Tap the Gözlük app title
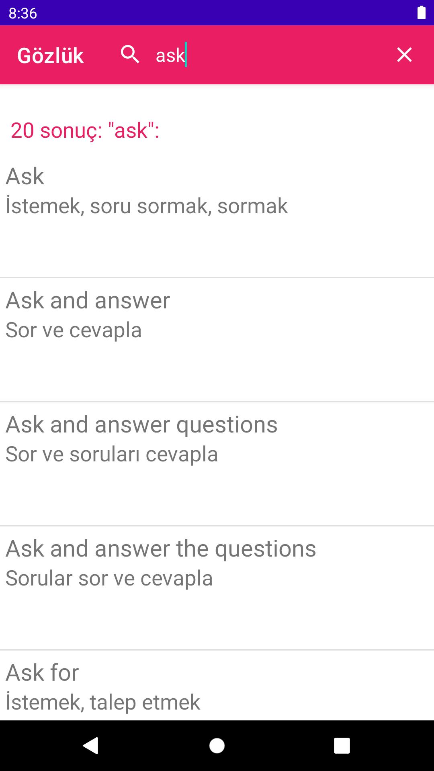This screenshot has height=771, width=434. pos(51,55)
